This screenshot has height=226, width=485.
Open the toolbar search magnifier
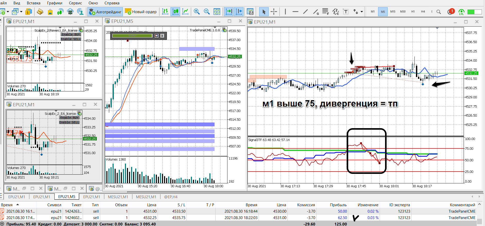click(x=439, y=12)
